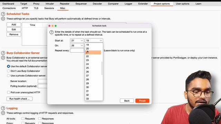Open the HTTP sub-tab

pos(25,8)
